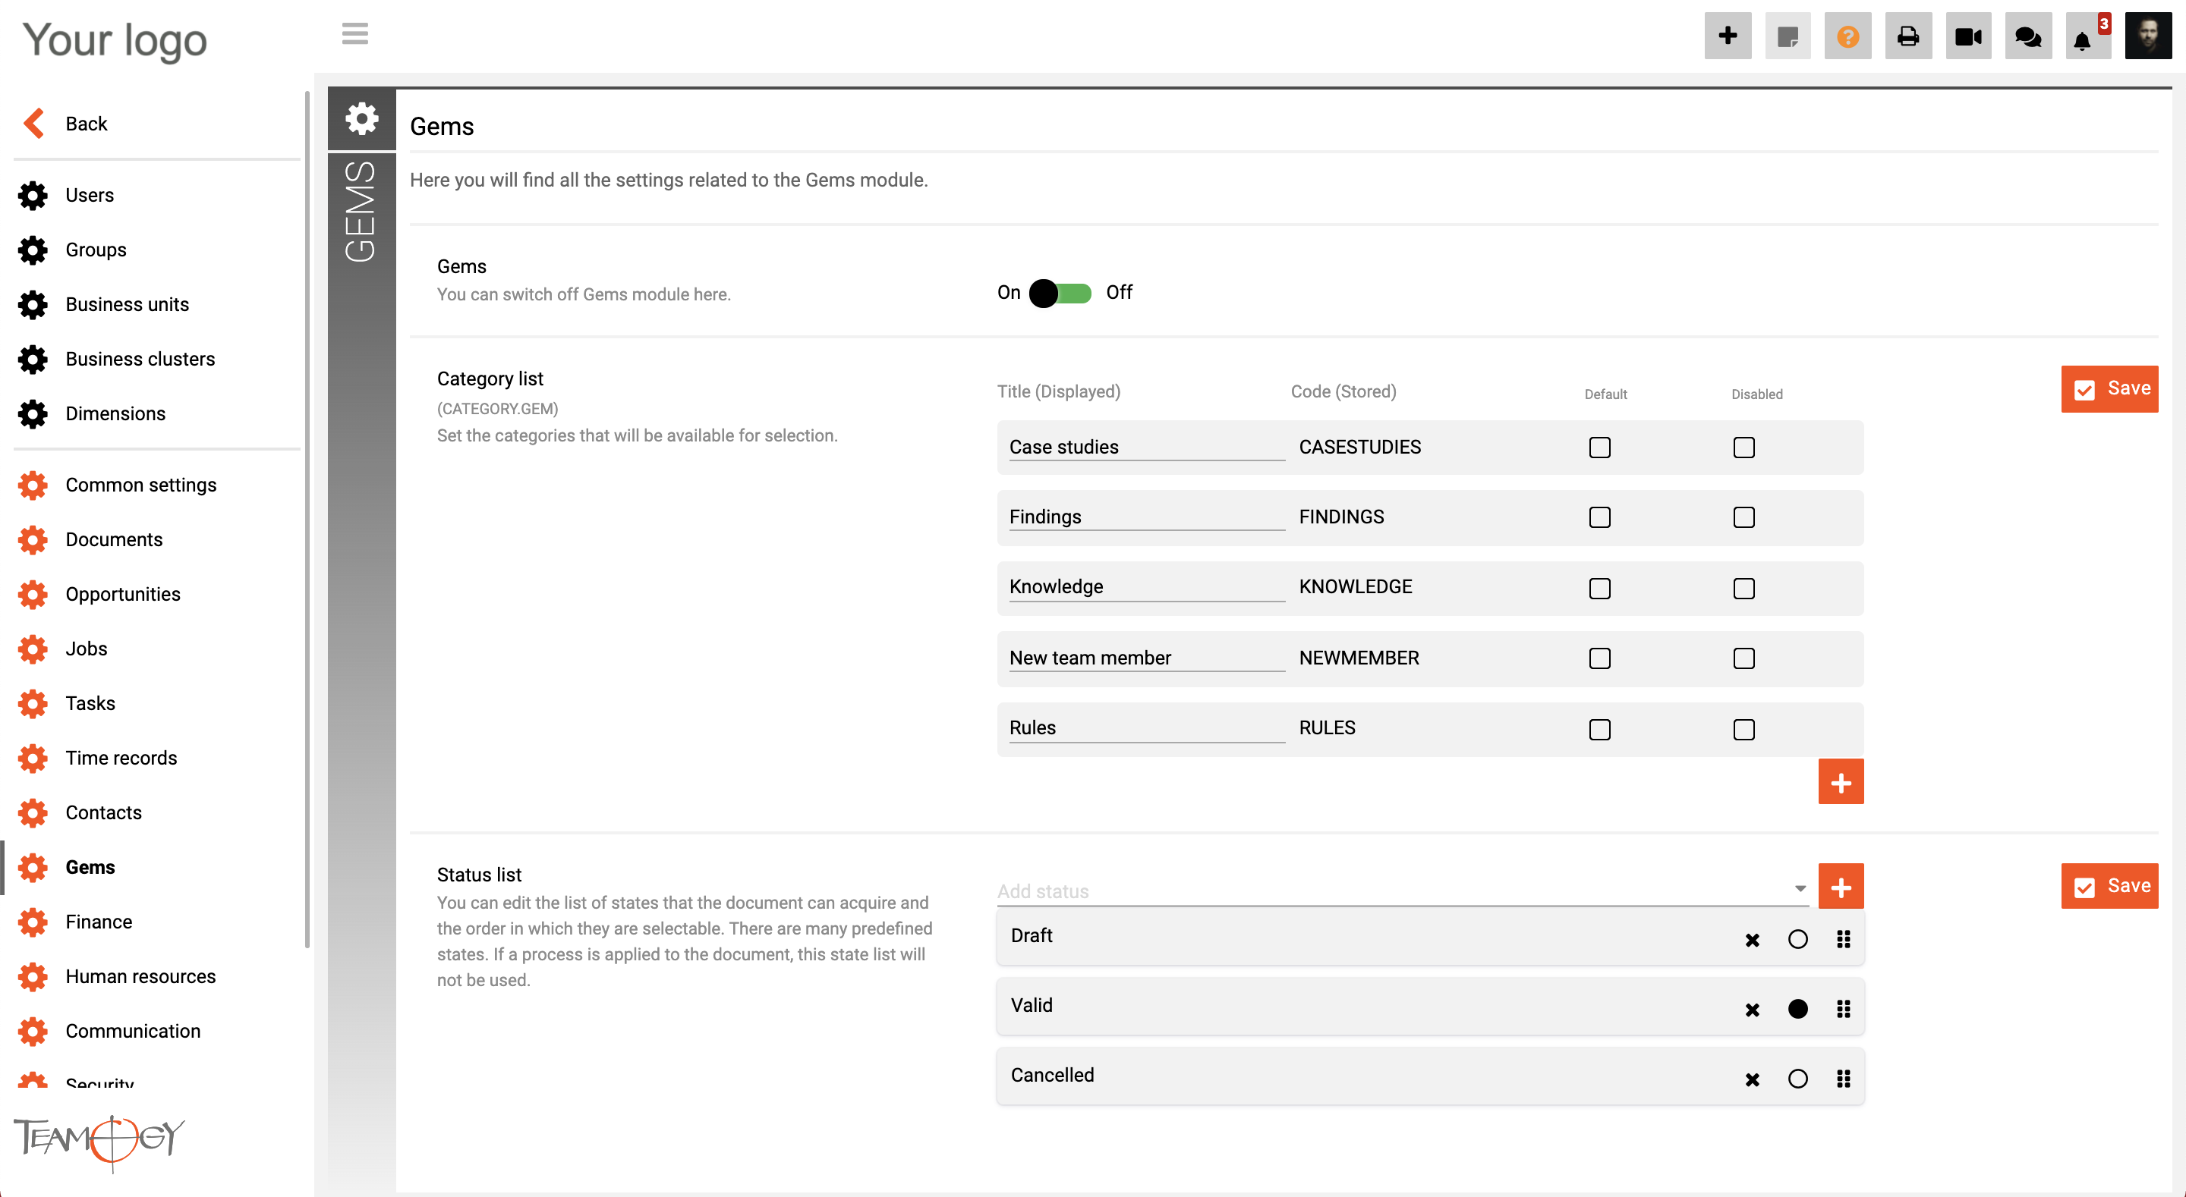The height and width of the screenshot is (1197, 2186).
Task: Click the plus add-new icon in the top toolbar
Action: (1727, 36)
